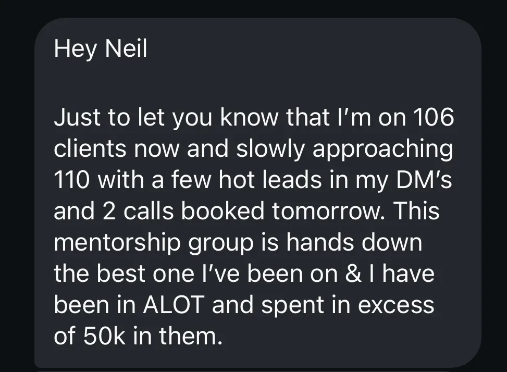Image resolution: width=507 pixels, height=372 pixels.
Task: Click the word 'mentorship' in the message
Action: (x=117, y=242)
